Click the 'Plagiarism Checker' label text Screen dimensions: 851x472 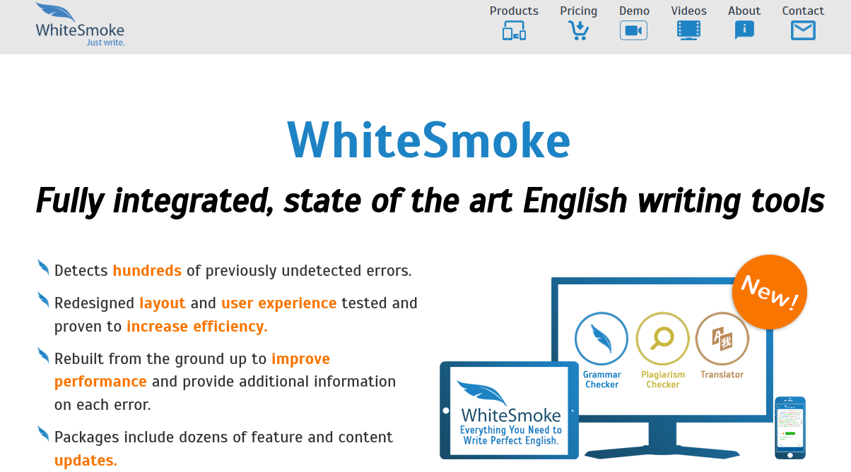(663, 380)
